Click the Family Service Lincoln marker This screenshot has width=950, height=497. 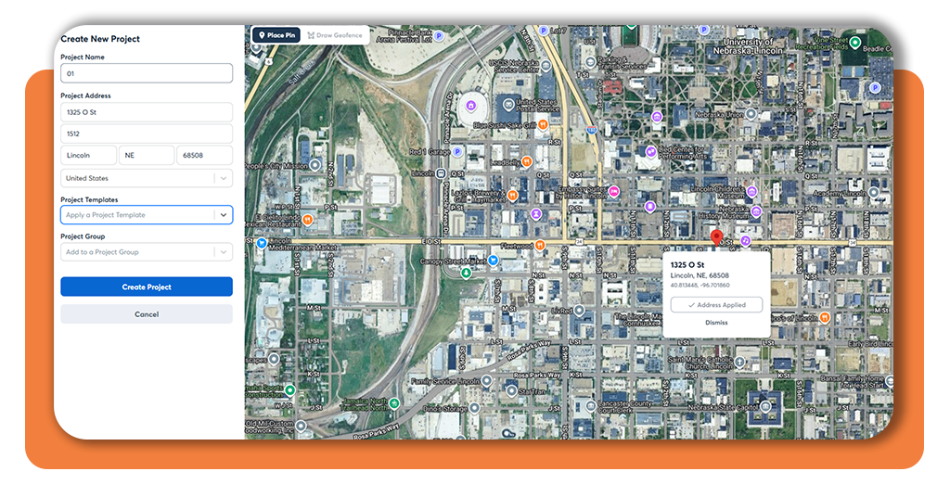coord(486,382)
